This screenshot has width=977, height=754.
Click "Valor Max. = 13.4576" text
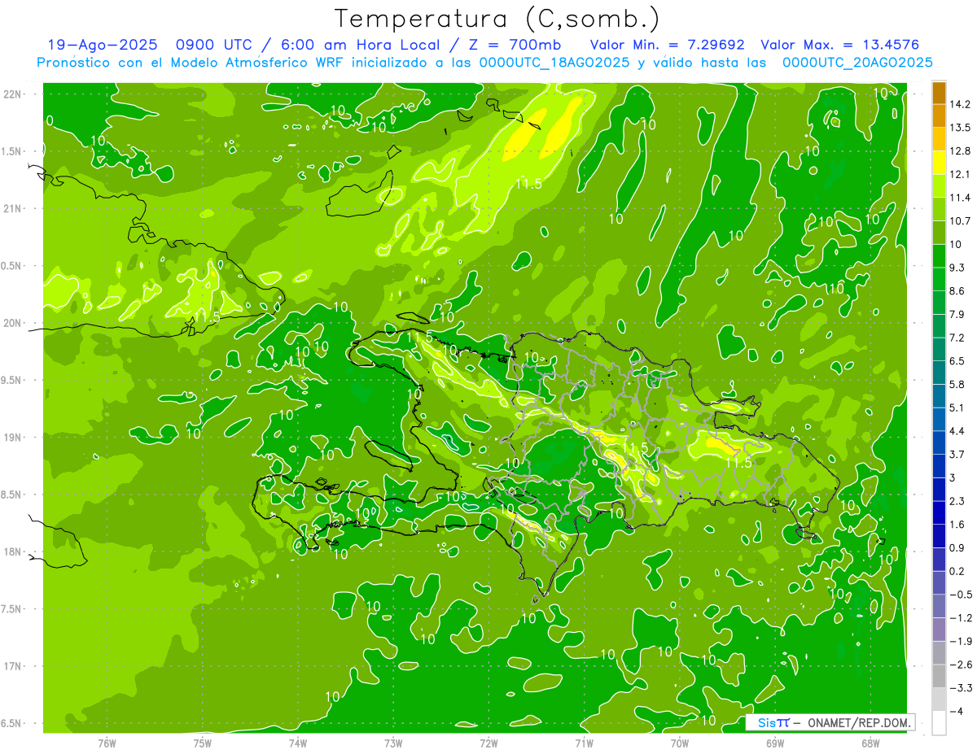839,46
